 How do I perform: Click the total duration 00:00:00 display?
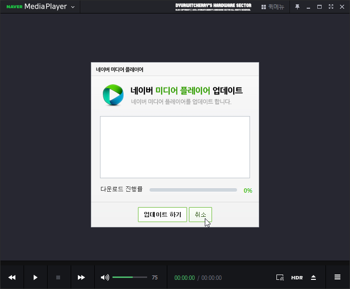(212, 277)
